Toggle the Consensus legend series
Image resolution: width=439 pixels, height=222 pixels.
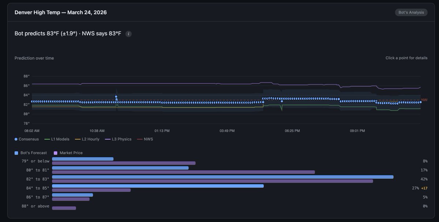tap(27, 139)
